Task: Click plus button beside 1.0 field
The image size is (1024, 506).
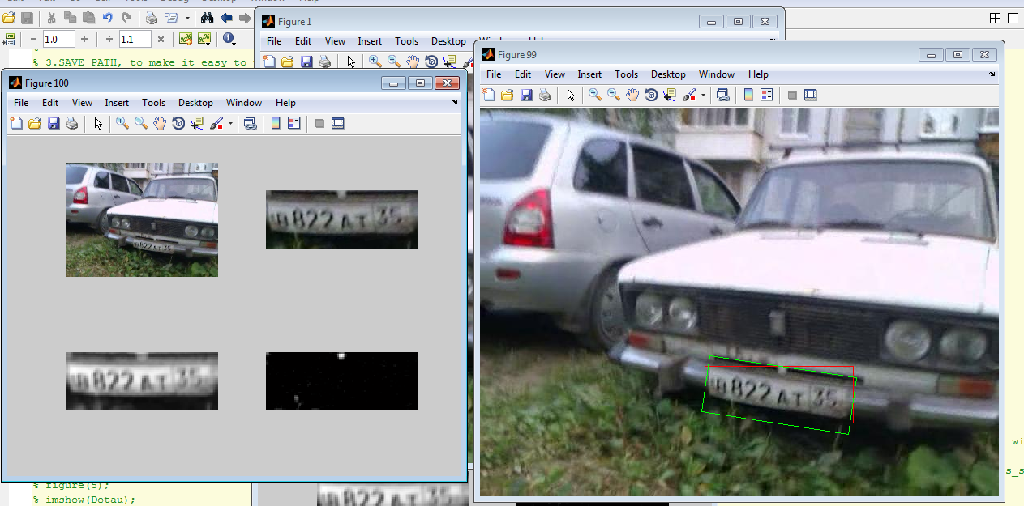Action: tap(84, 39)
